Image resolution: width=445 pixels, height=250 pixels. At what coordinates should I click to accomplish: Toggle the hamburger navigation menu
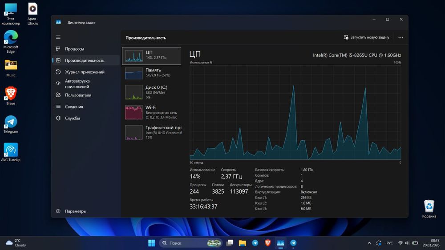pyautogui.click(x=58, y=37)
